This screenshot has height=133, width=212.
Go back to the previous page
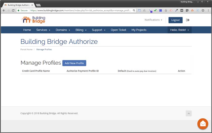tap(4, 10)
